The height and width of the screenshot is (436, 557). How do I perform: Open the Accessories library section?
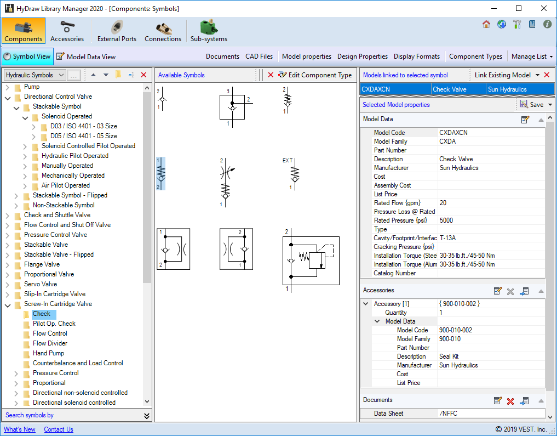[x=67, y=32]
